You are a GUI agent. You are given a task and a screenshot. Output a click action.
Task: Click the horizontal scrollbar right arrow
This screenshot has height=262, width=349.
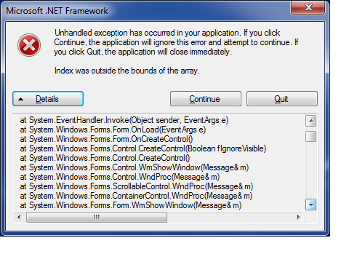[298, 217]
